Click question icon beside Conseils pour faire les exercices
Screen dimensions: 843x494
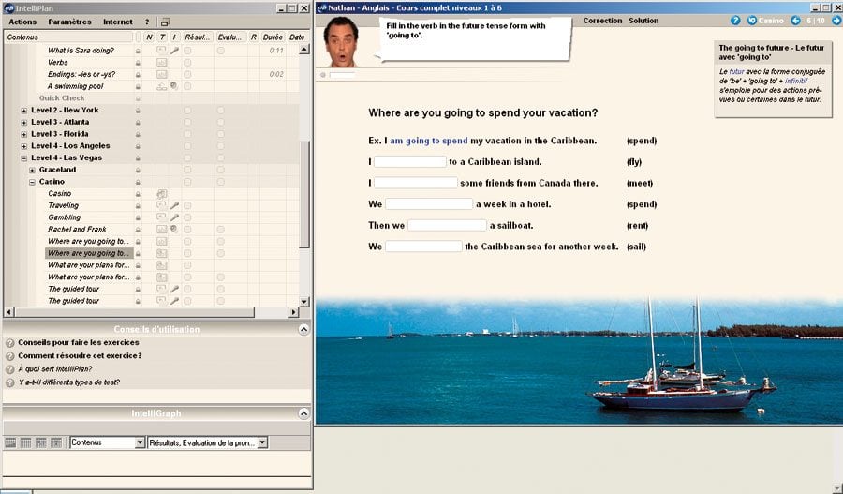point(10,343)
